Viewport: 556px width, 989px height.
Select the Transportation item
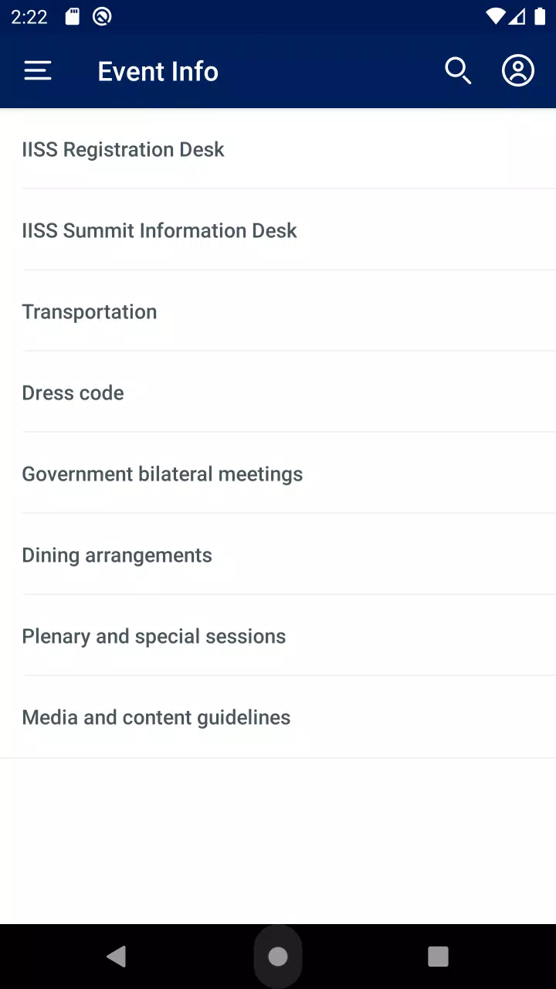click(x=278, y=311)
